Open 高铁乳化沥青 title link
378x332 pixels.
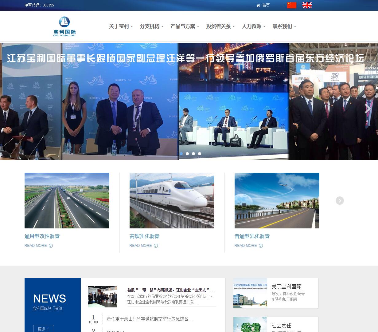144,236
